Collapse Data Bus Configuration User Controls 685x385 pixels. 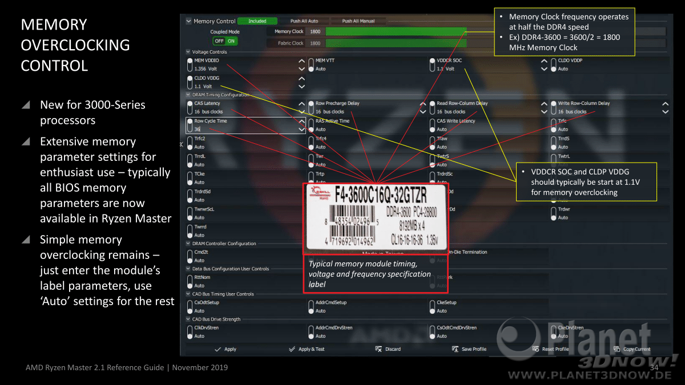(x=188, y=269)
